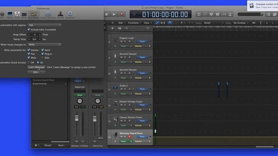The image size is (278, 156).
Task: Click the Save... button in Library
Action: pos(62,146)
